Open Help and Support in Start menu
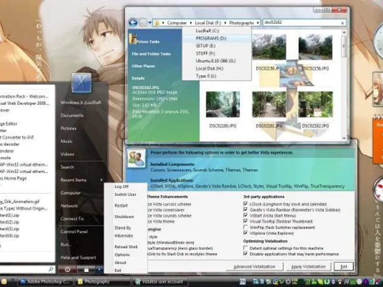The image size is (383, 287). (x=78, y=257)
